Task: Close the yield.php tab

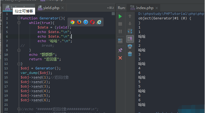Action: point(62,8)
